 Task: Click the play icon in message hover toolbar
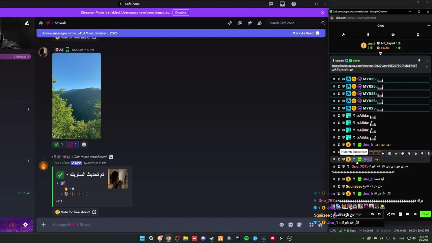pos(383,154)
